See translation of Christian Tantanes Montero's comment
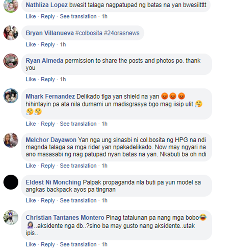 [x=78, y=244]
